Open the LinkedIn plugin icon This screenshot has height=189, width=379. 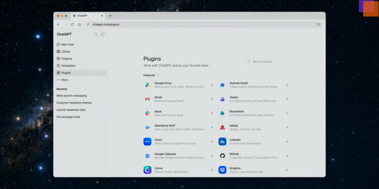pos(222,142)
